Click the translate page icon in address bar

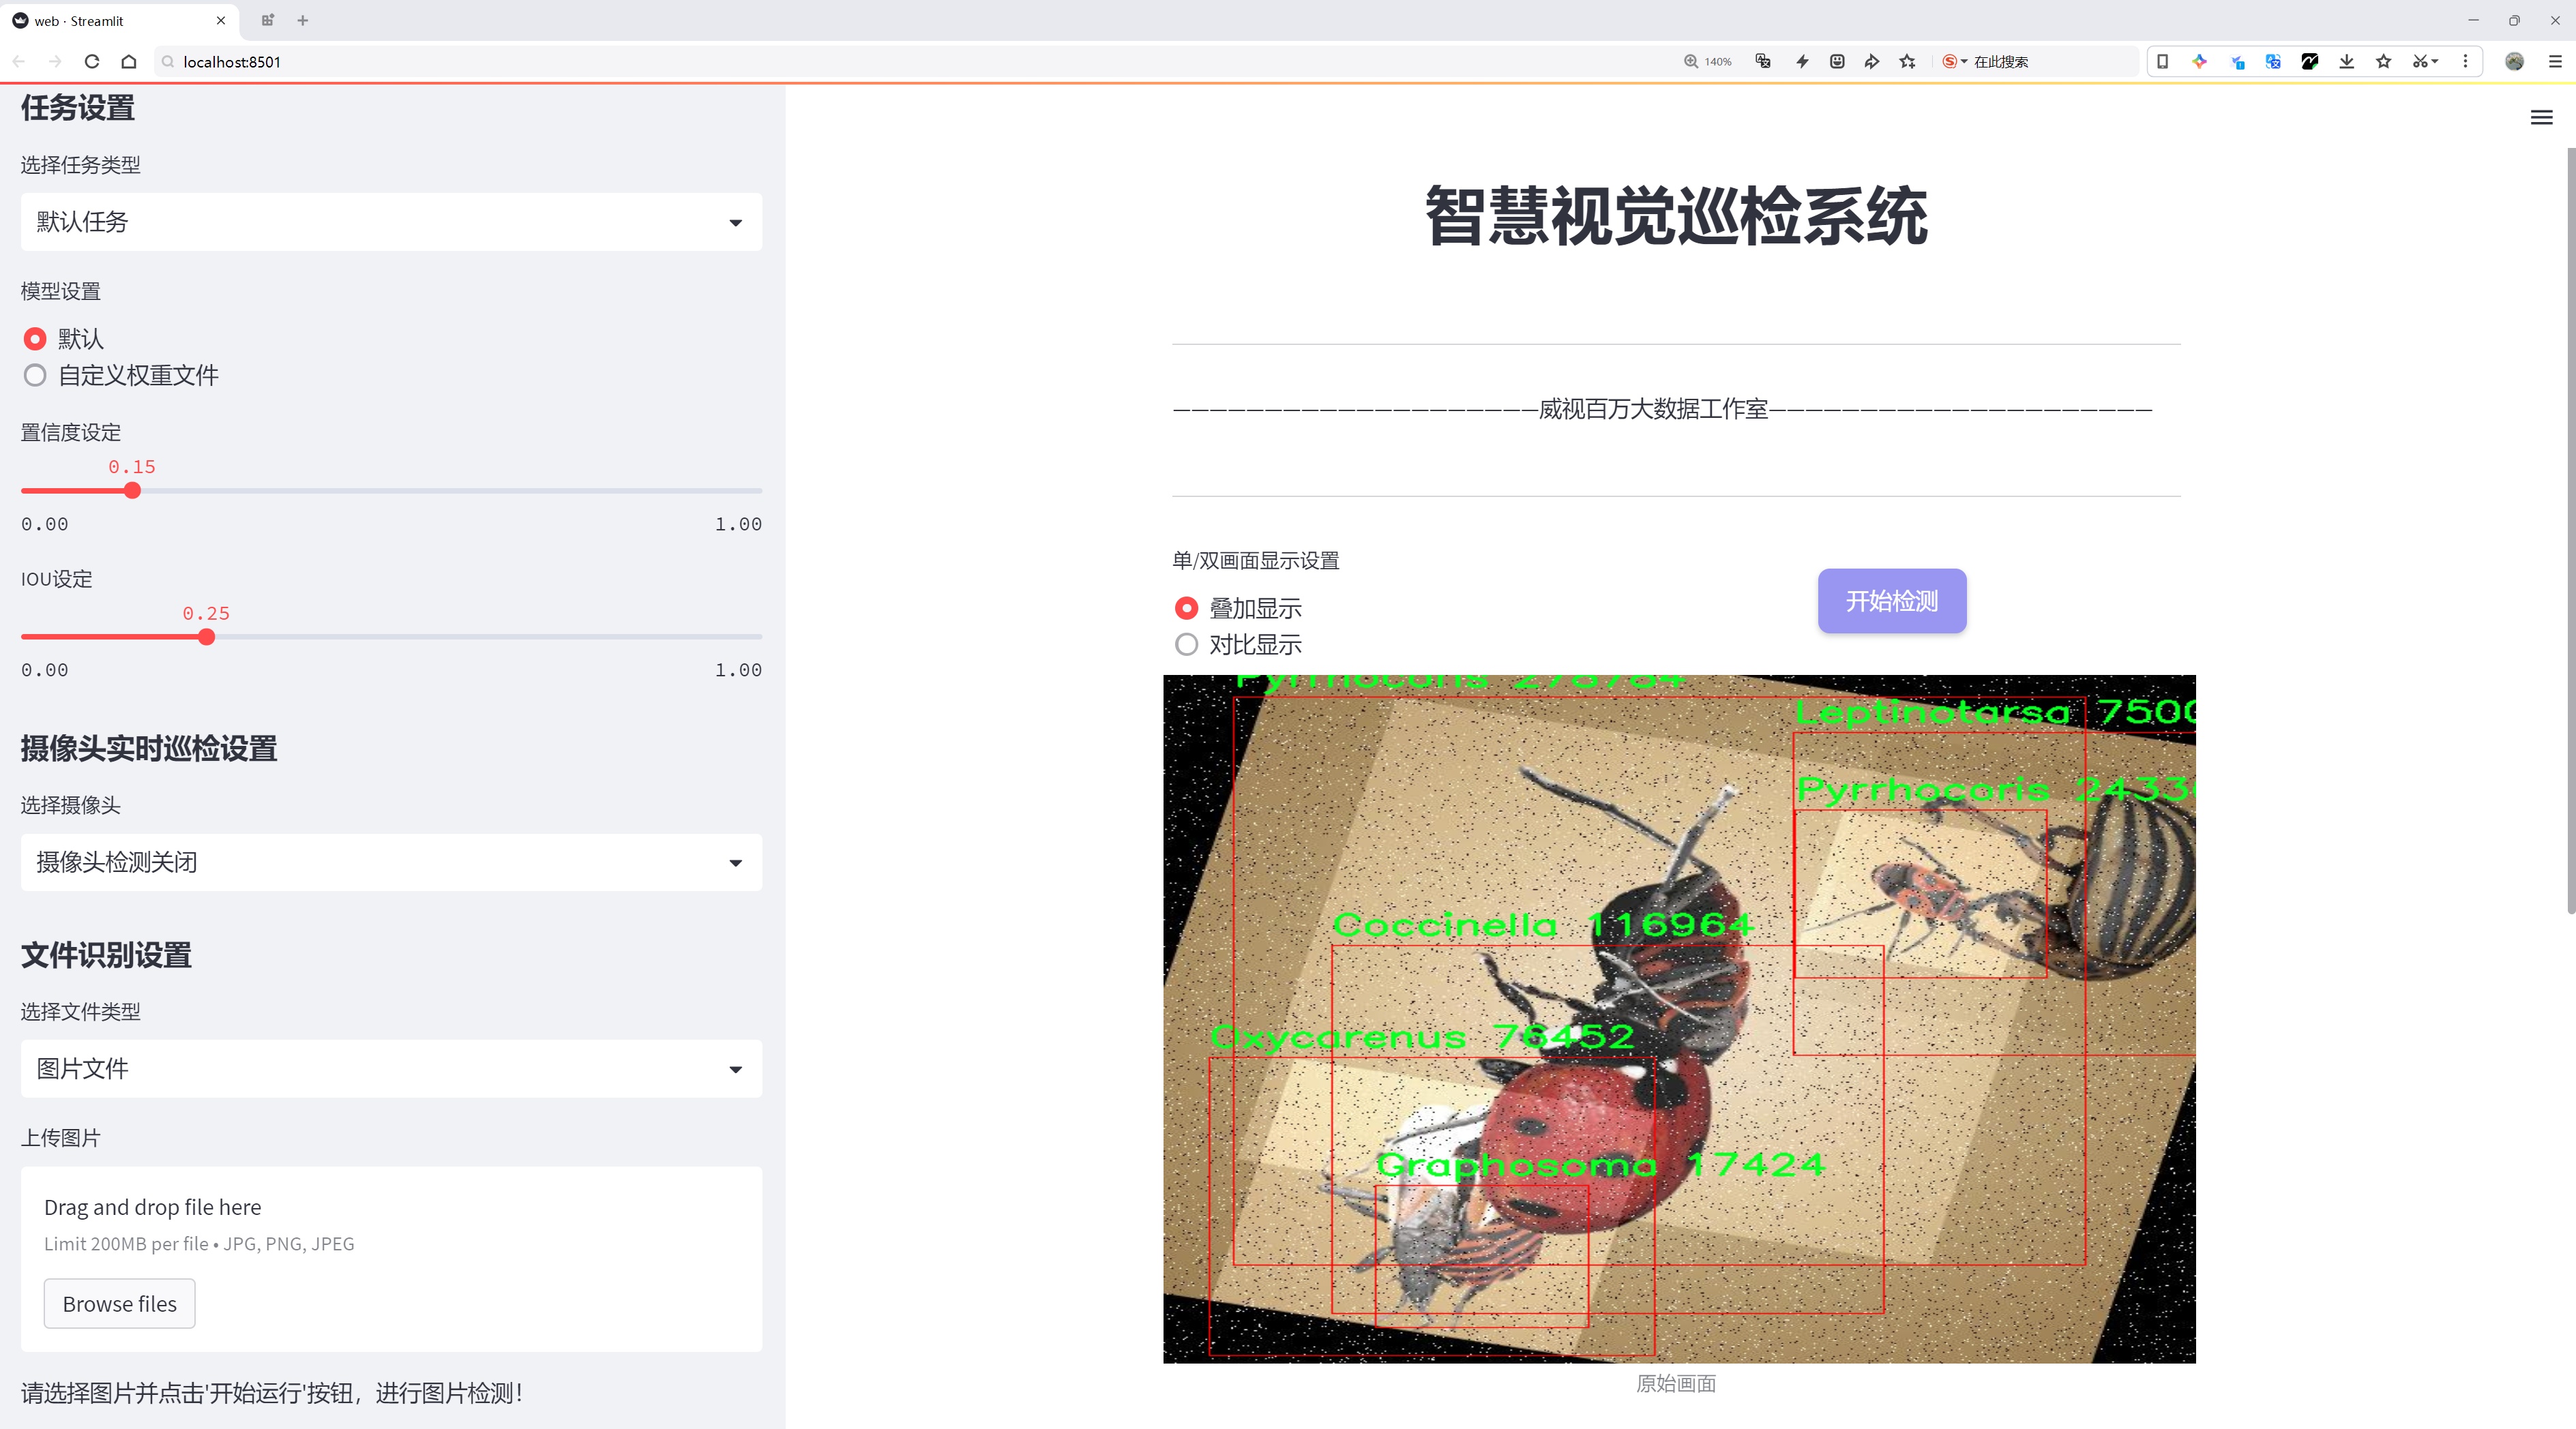[x=1763, y=61]
